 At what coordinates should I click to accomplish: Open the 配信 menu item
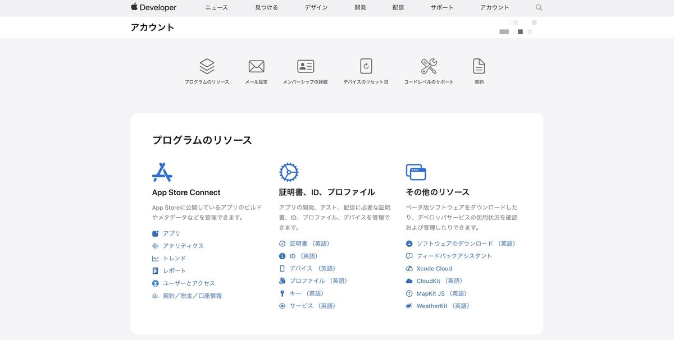tap(398, 7)
